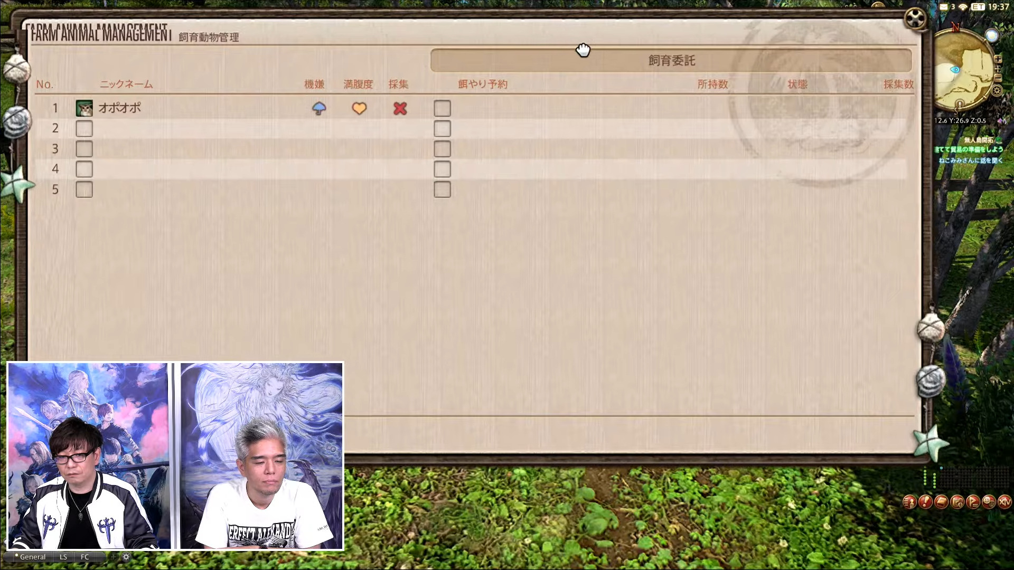The height and width of the screenshot is (570, 1014).
Task: Open the Social smiley faces menu icon
Action: coord(989,502)
